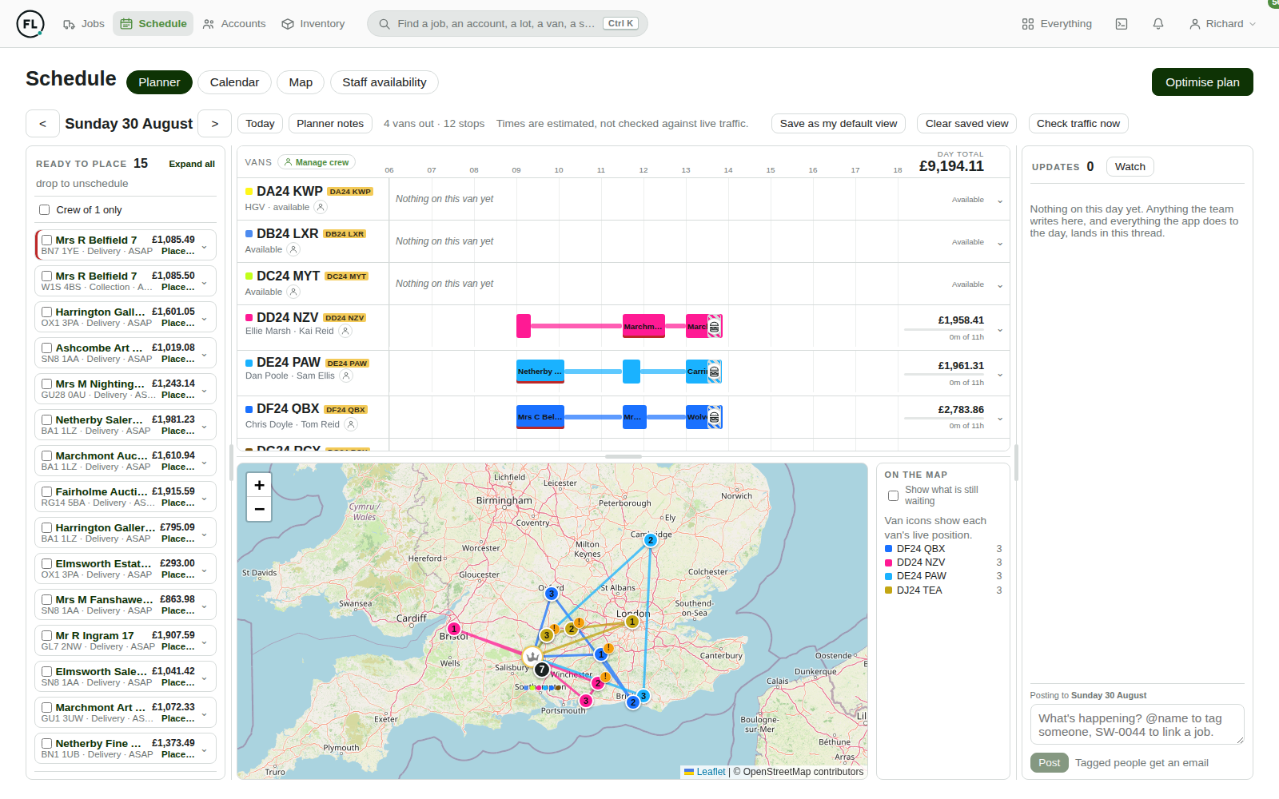This screenshot has width=1279, height=799.
Task: Go to next day arrow
Action: [214, 124]
